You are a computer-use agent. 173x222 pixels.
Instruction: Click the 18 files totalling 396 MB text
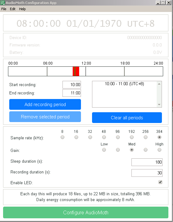pos(86,194)
